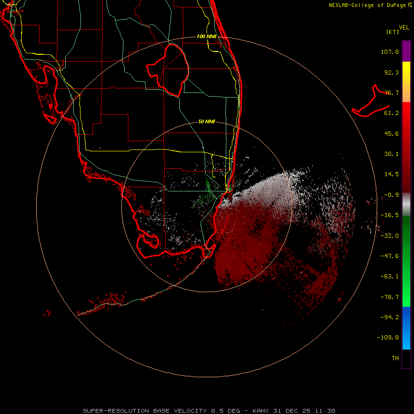Click the -47.6 legend value
The image size is (414, 414).
point(390,256)
